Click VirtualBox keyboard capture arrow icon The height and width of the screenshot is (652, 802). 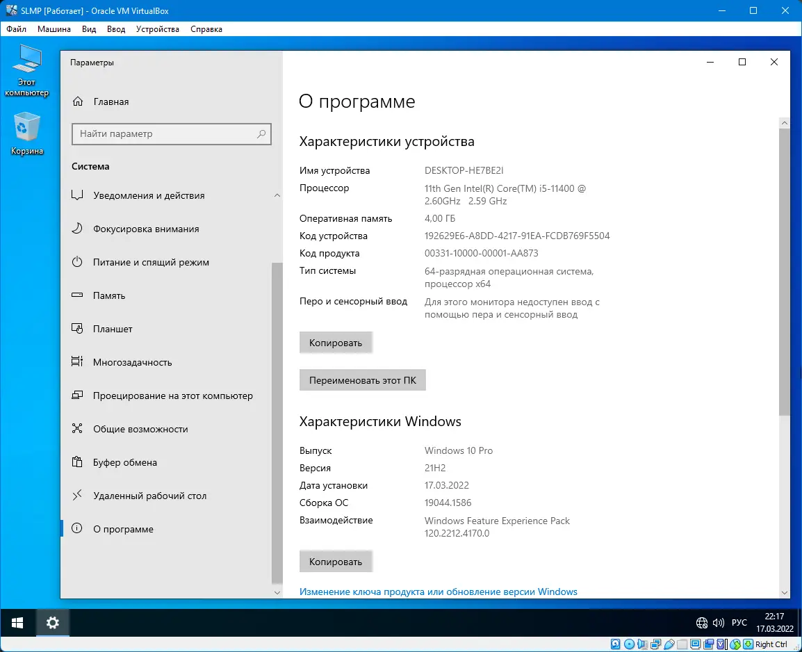click(x=748, y=644)
